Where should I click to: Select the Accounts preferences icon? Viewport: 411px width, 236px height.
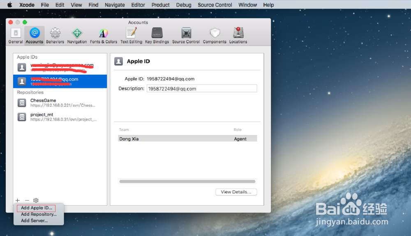pos(35,36)
